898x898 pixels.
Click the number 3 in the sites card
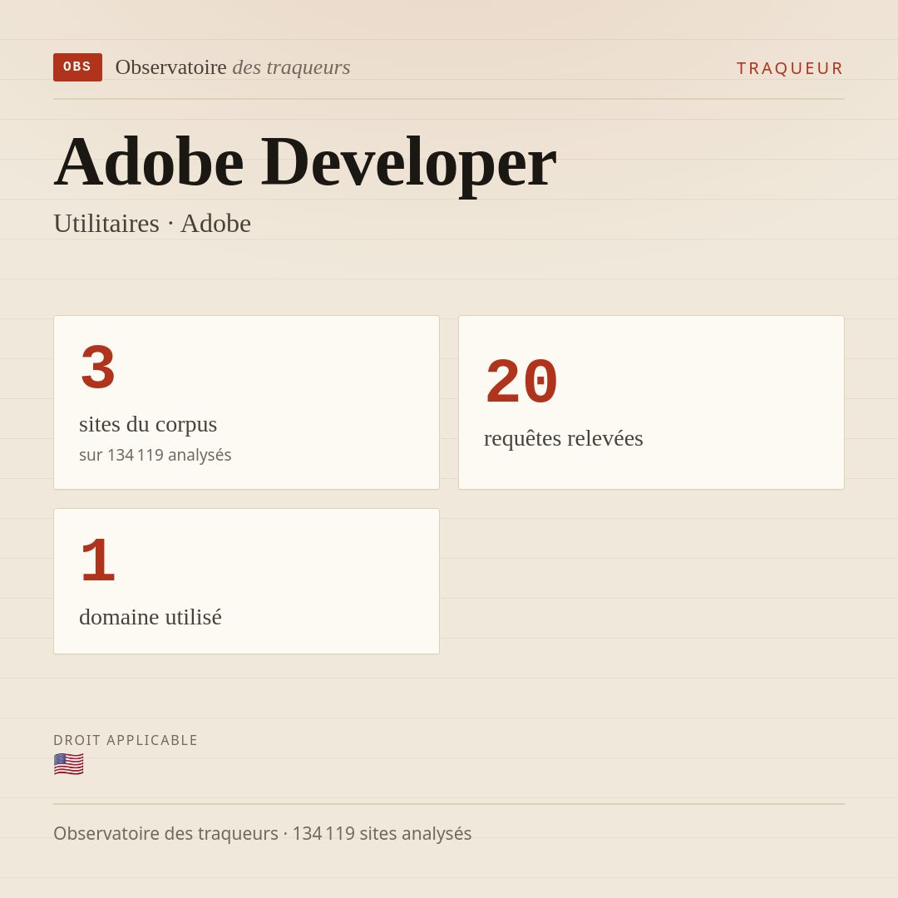98,368
